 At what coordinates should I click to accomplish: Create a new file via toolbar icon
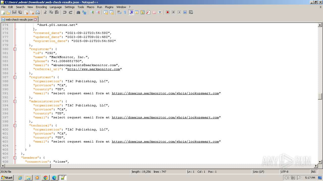3,12
